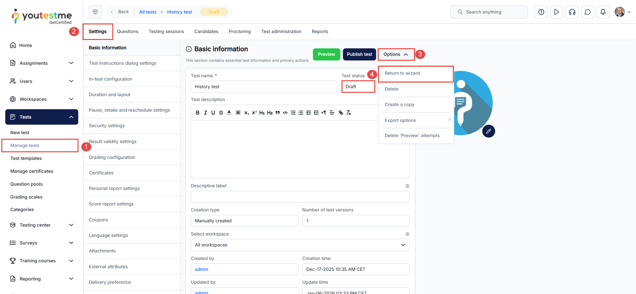The image size is (636, 294).
Task: Click the notifications bell icon
Action: (603, 12)
